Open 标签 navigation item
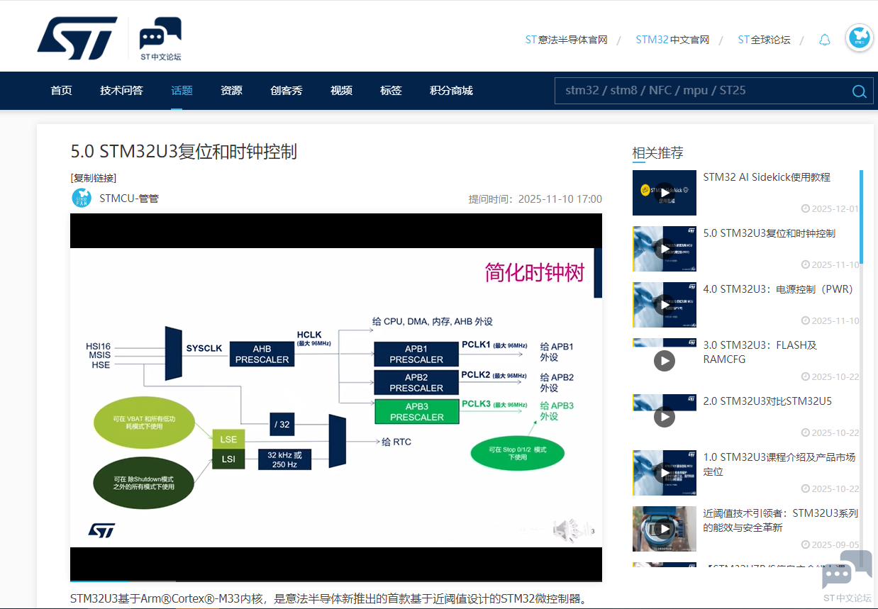Viewport: 878px width, 609px height. pos(391,91)
